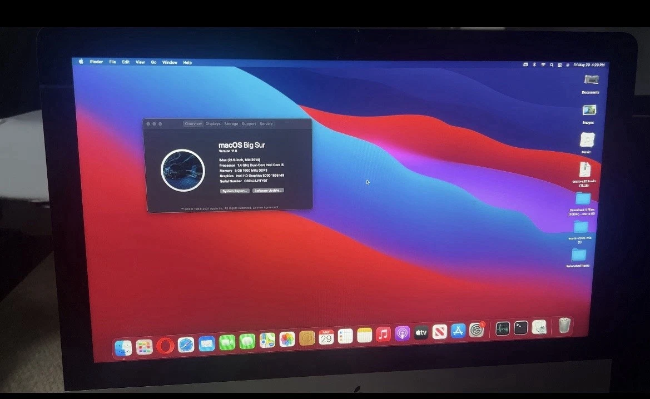Open the Edit menu
650x399 pixels.
126,62
